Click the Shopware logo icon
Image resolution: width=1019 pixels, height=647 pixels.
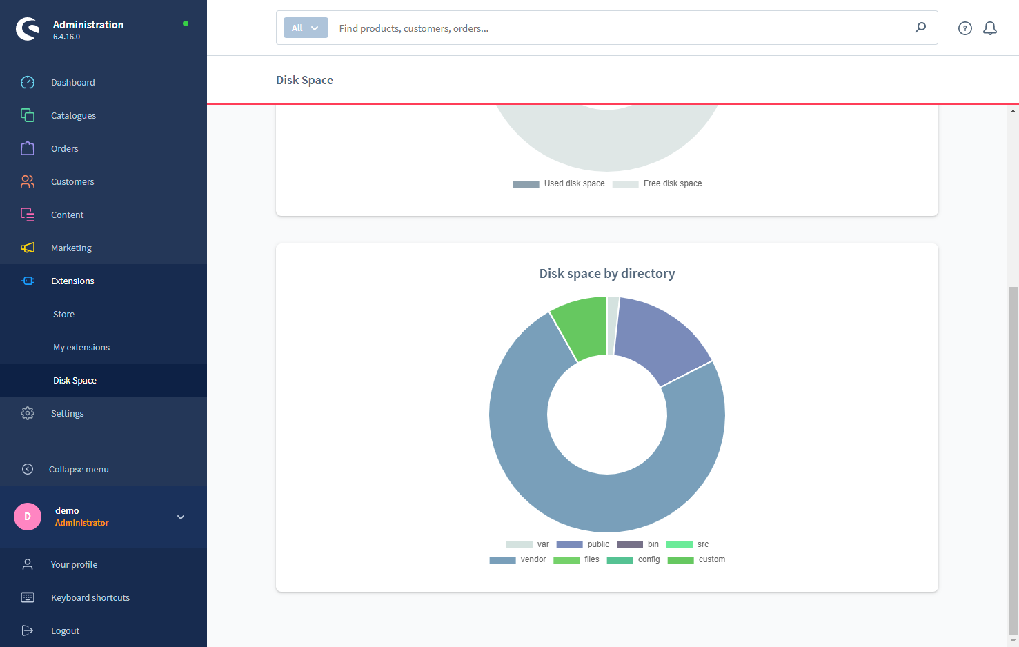point(28,29)
